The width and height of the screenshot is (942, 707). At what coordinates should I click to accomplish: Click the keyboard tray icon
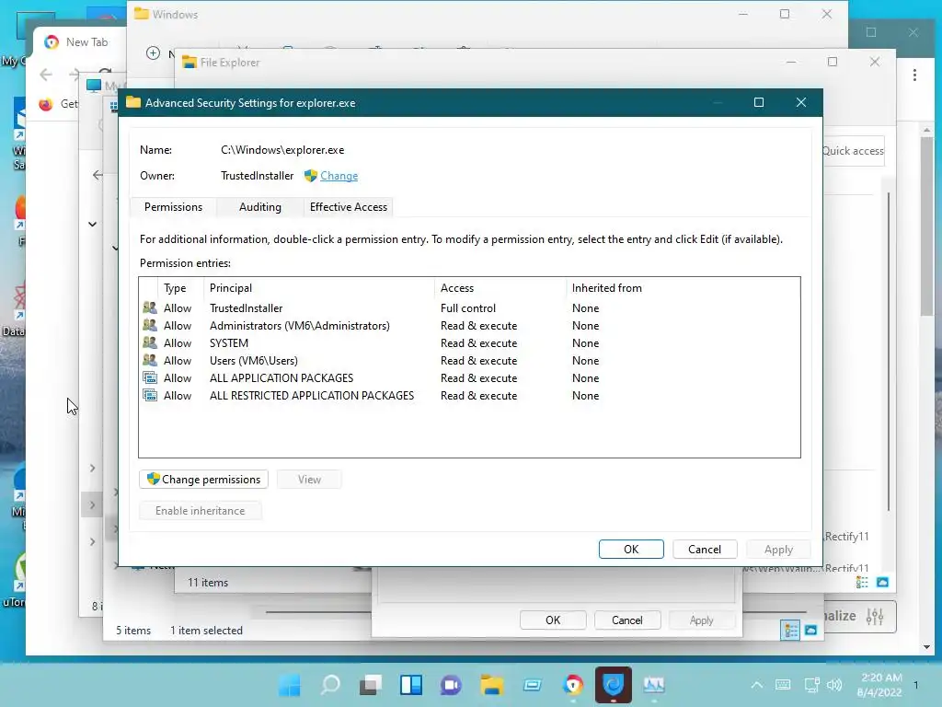click(783, 685)
